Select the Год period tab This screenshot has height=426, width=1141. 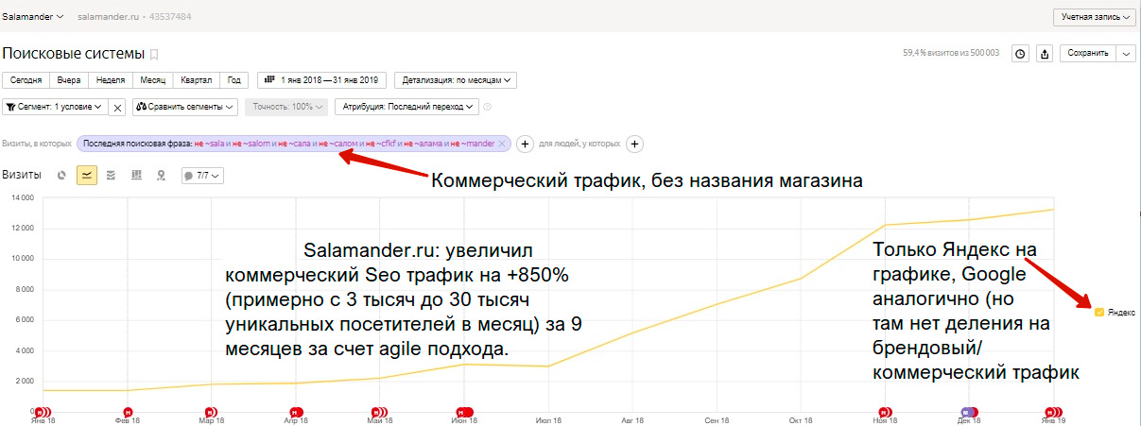click(235, 80)
